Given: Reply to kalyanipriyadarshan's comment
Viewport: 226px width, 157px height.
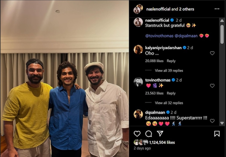Looking at the screenshot, I should click(171, 61).
